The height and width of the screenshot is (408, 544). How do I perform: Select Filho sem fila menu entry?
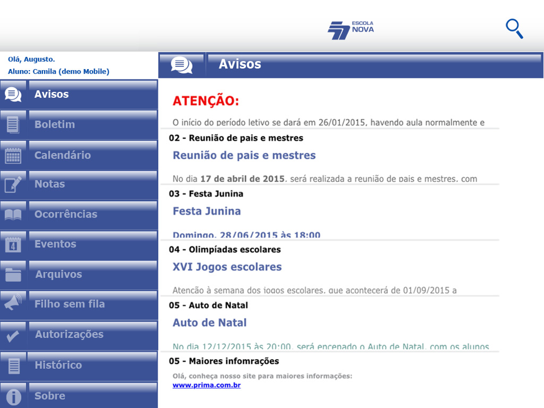[79, 305]
